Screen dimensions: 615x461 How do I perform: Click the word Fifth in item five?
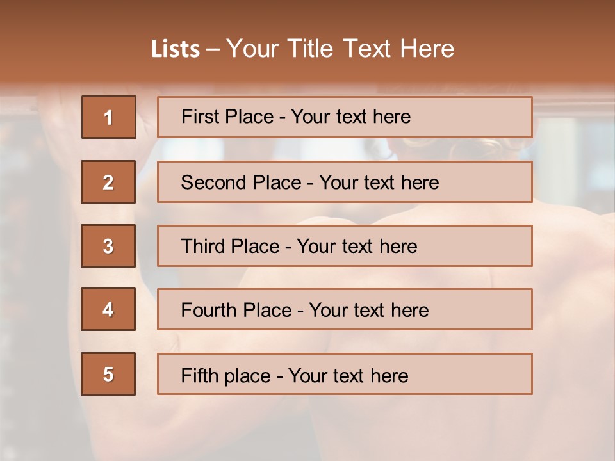tap(199, 375)
